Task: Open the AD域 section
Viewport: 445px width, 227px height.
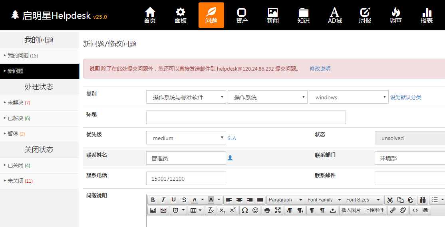Action: point(335,15)
